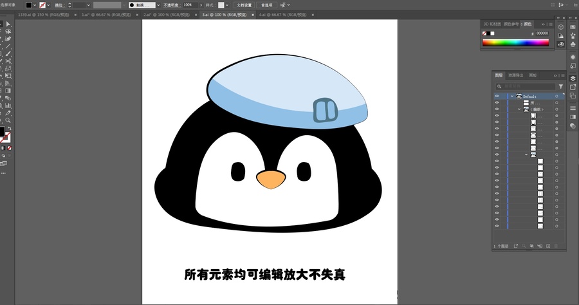Open the 3D cube object panel icon
Viewport: 579px width, 305px height.
coord(561,27)
